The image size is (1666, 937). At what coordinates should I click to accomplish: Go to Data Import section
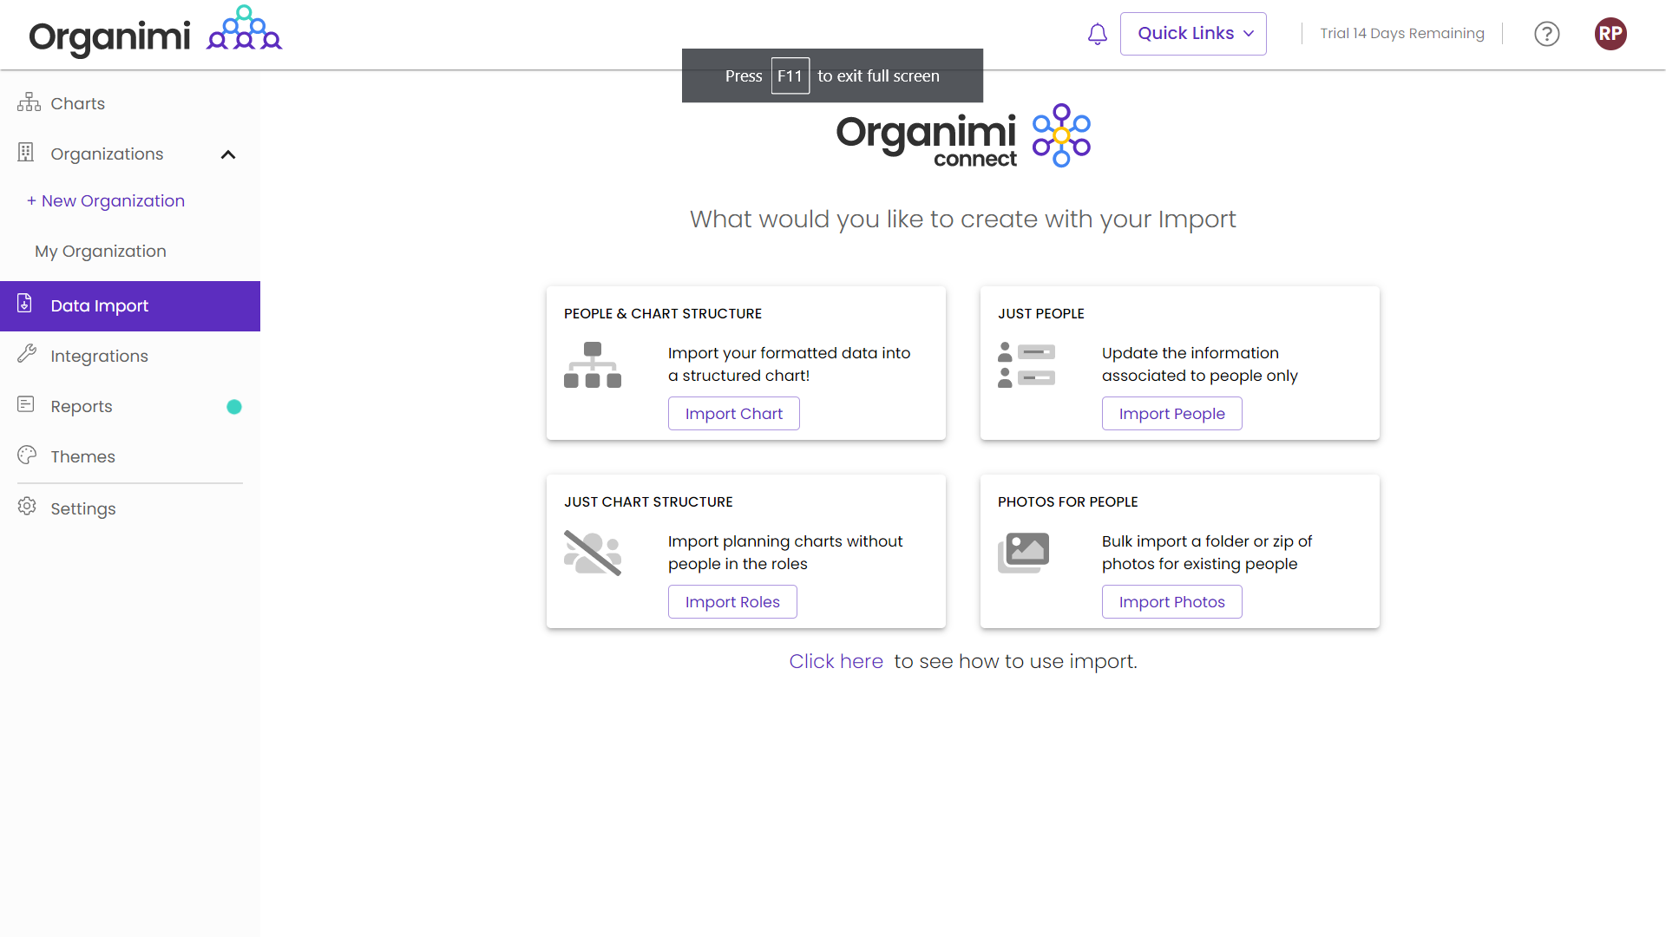click(130, 306)
